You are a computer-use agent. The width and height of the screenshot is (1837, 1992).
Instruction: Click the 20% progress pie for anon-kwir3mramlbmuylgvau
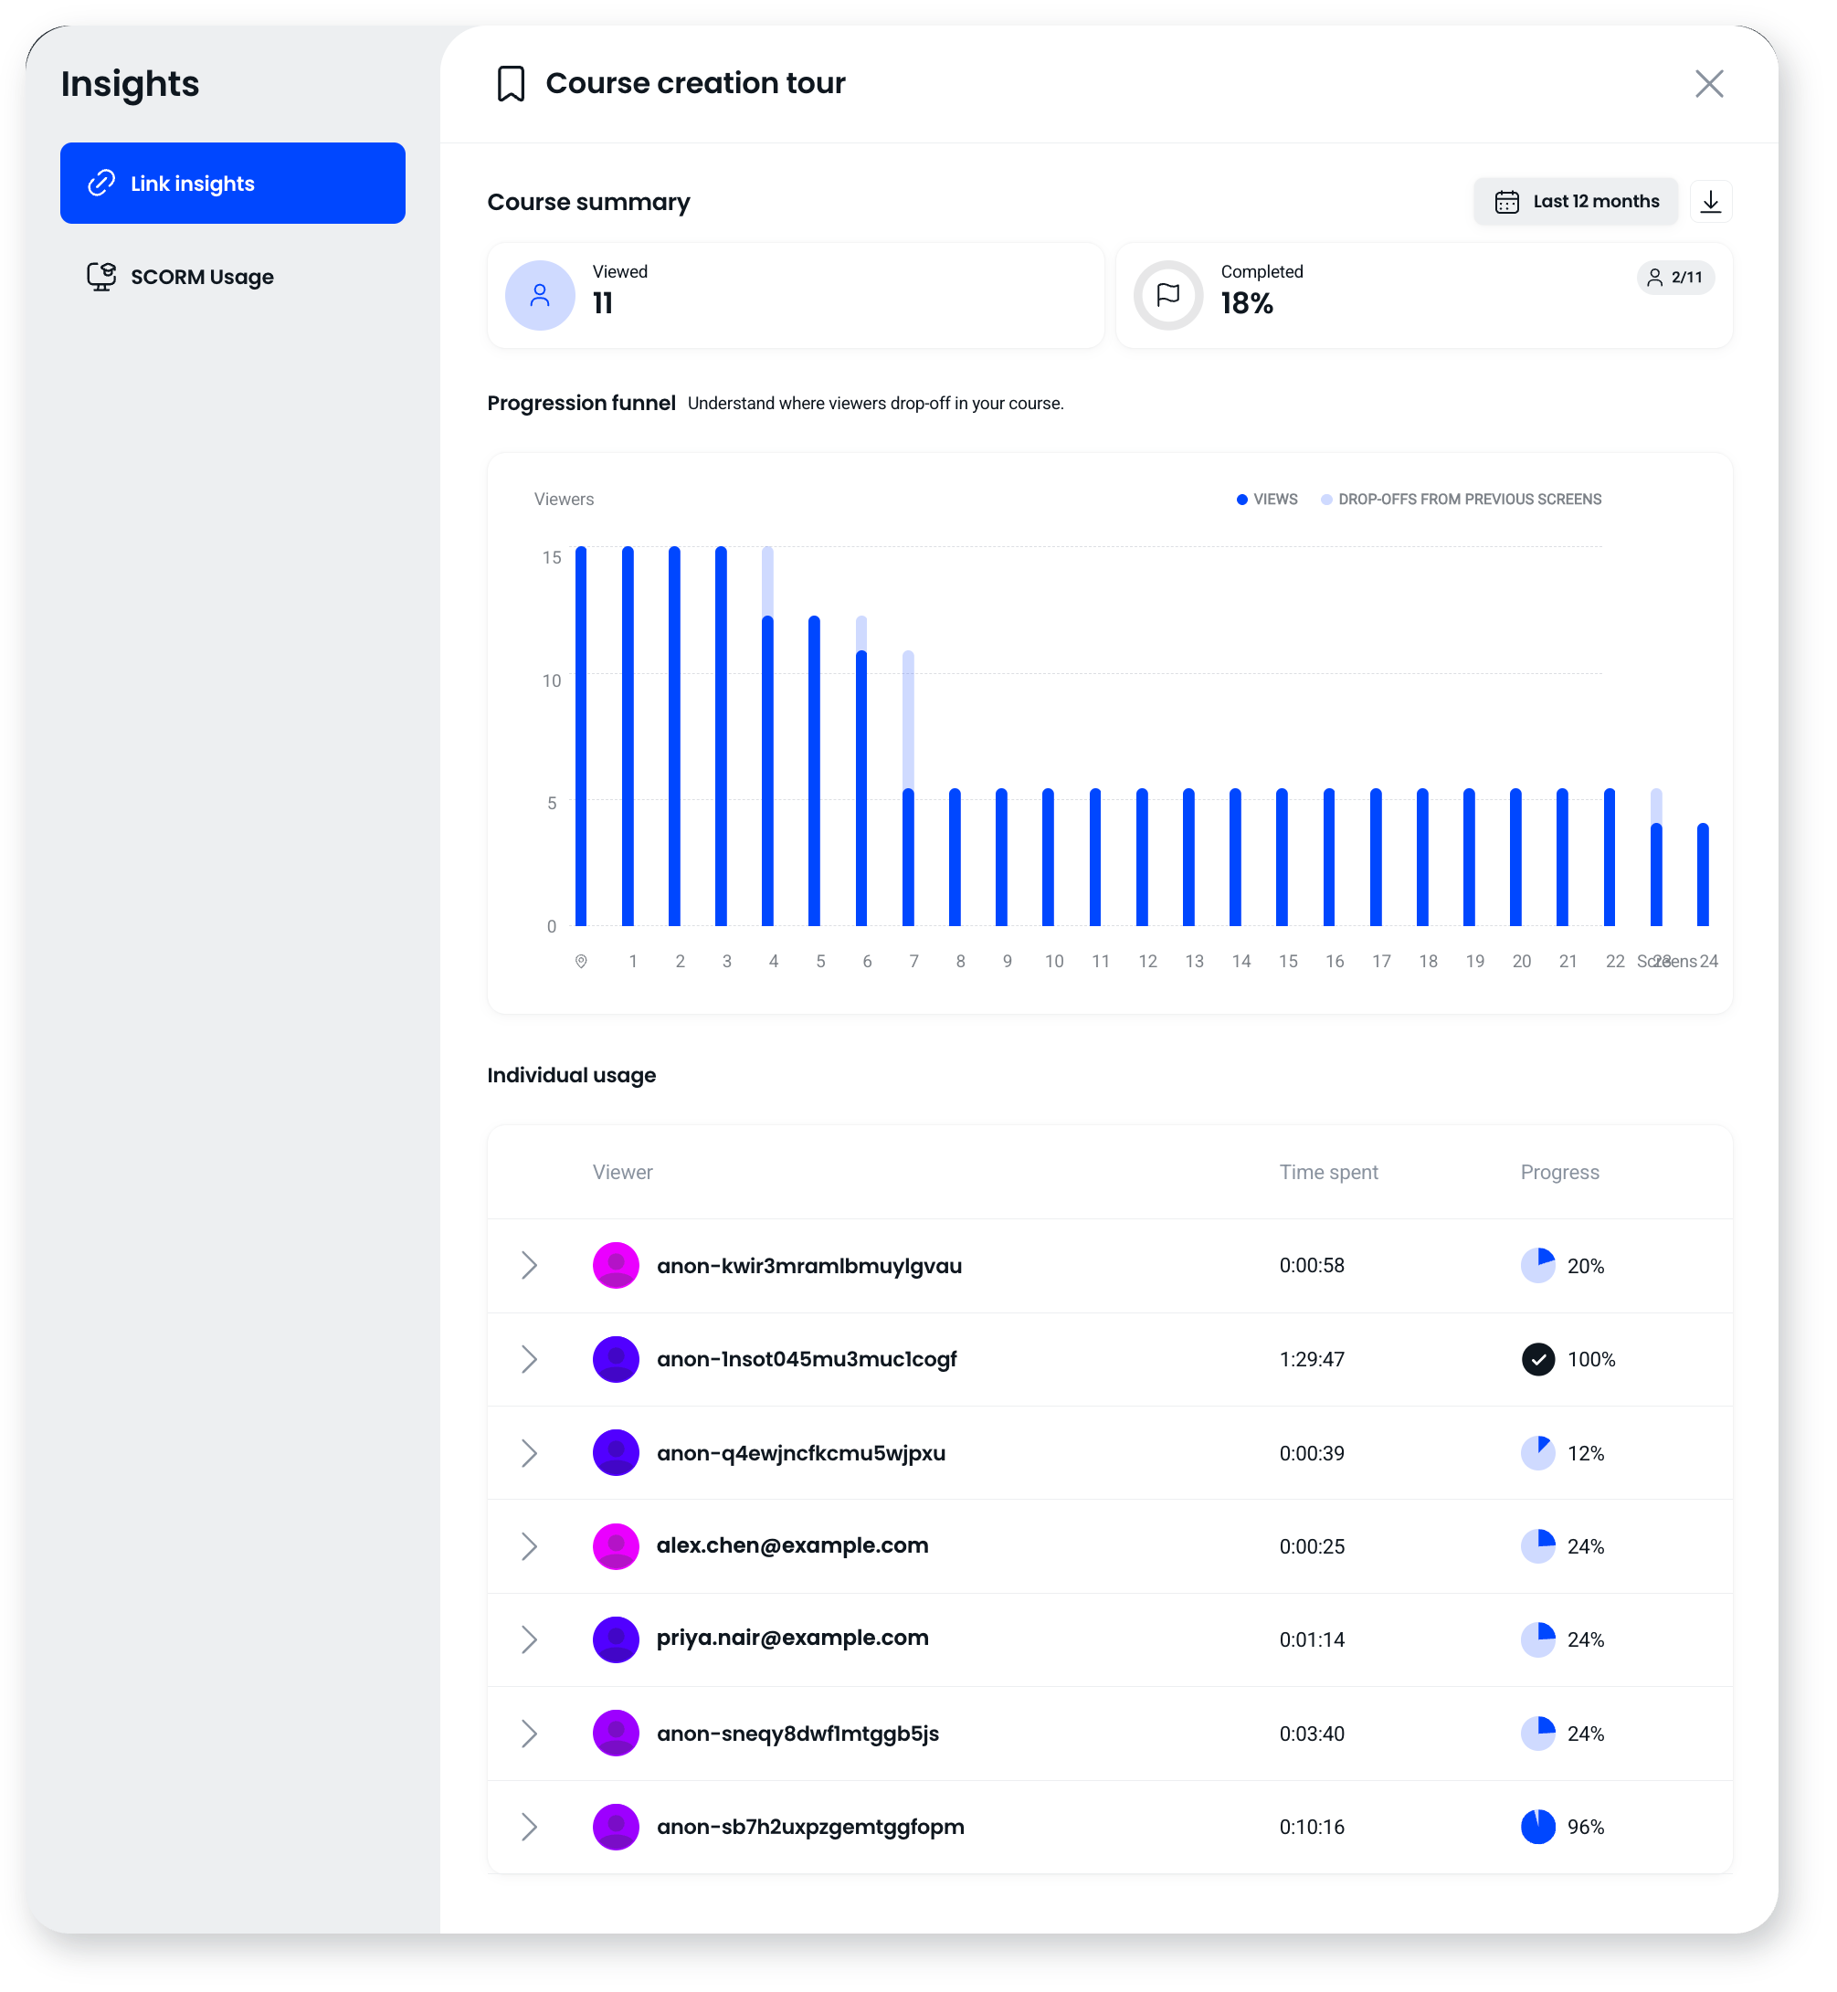tap(1537, 1265)
